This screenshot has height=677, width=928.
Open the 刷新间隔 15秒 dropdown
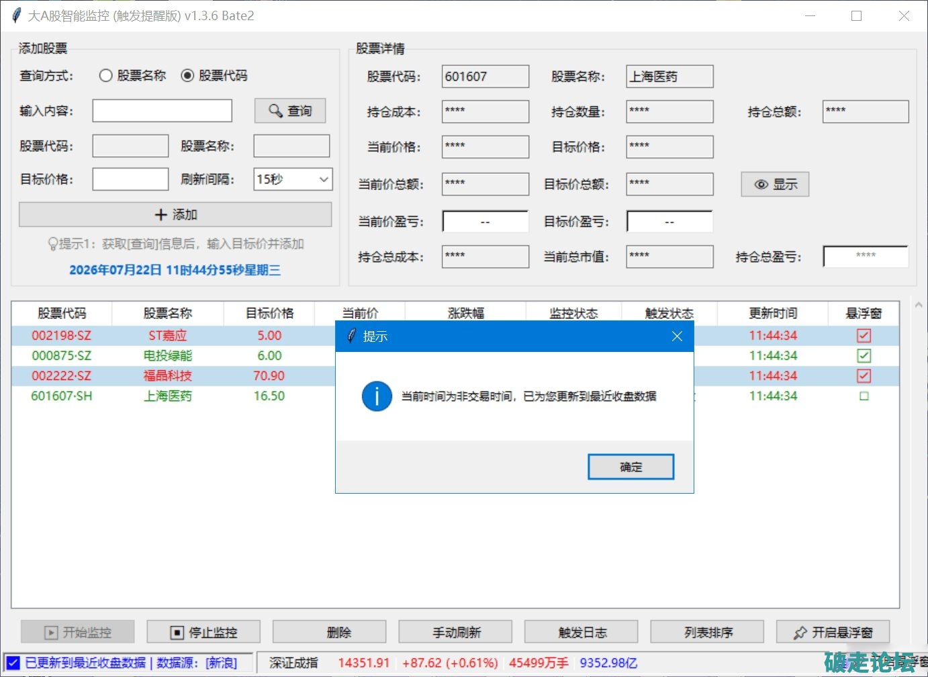pos(293,179)
